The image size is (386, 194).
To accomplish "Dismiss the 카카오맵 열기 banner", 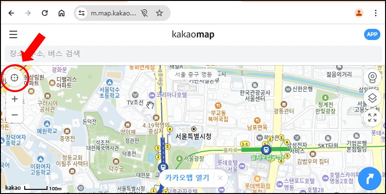I will (220, 178).
